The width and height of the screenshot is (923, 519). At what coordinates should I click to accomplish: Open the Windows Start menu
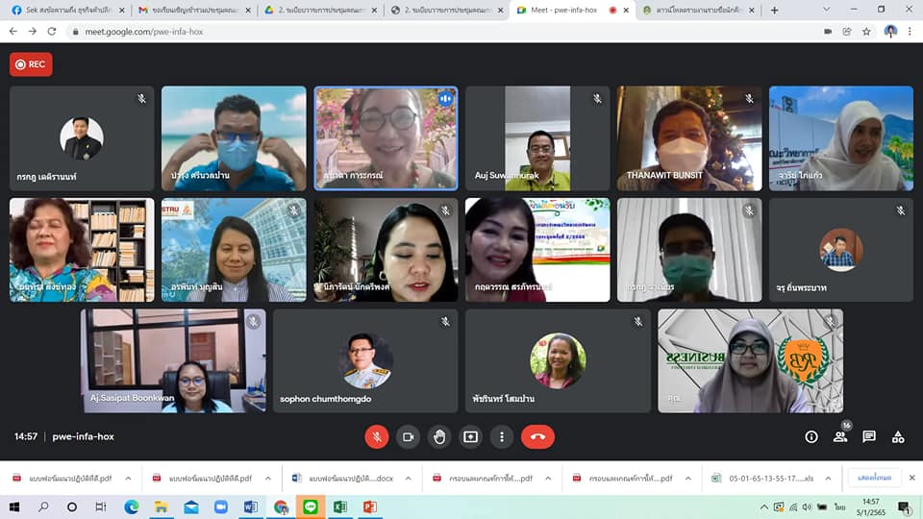(x=14, y=507)
